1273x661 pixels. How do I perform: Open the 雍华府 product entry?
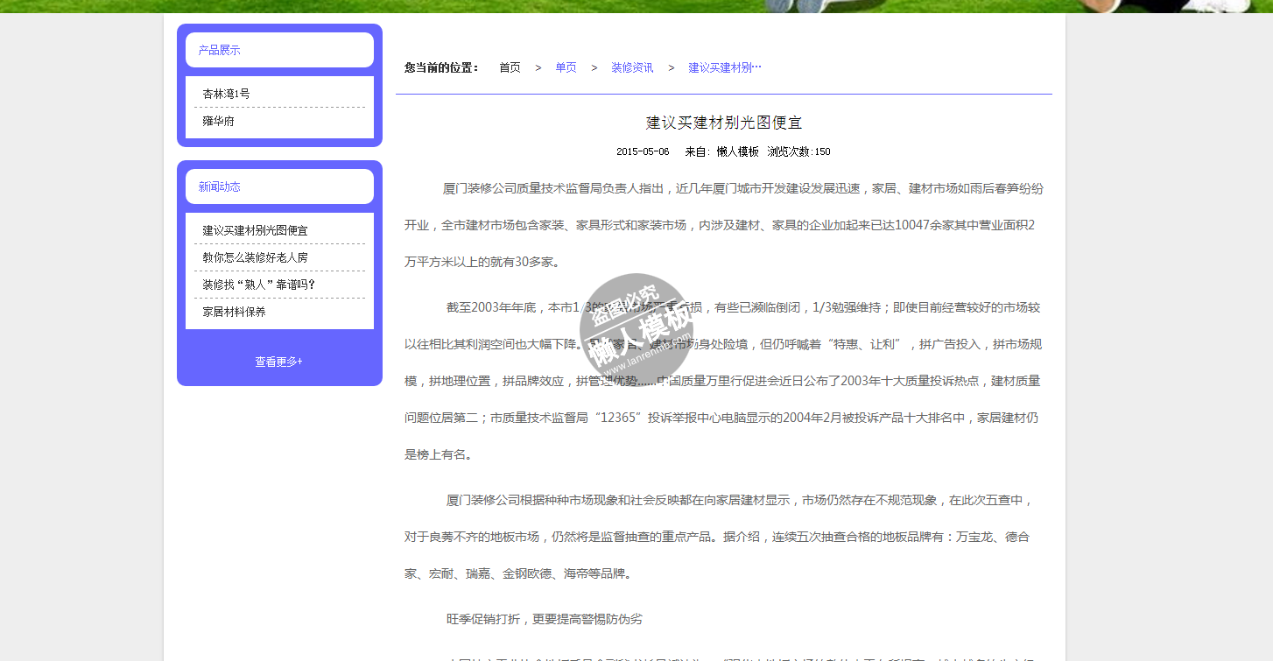218,122
